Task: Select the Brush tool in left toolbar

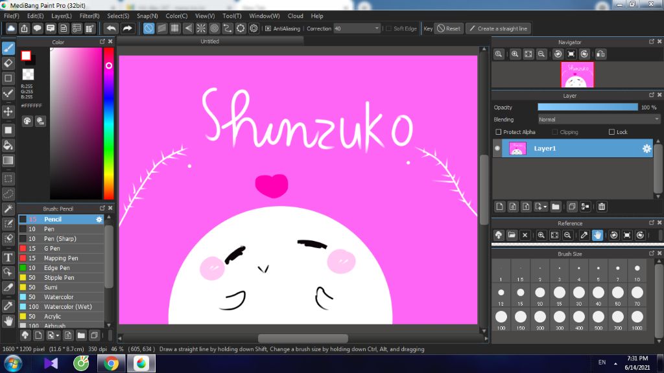Action: (x=8, y=48)
